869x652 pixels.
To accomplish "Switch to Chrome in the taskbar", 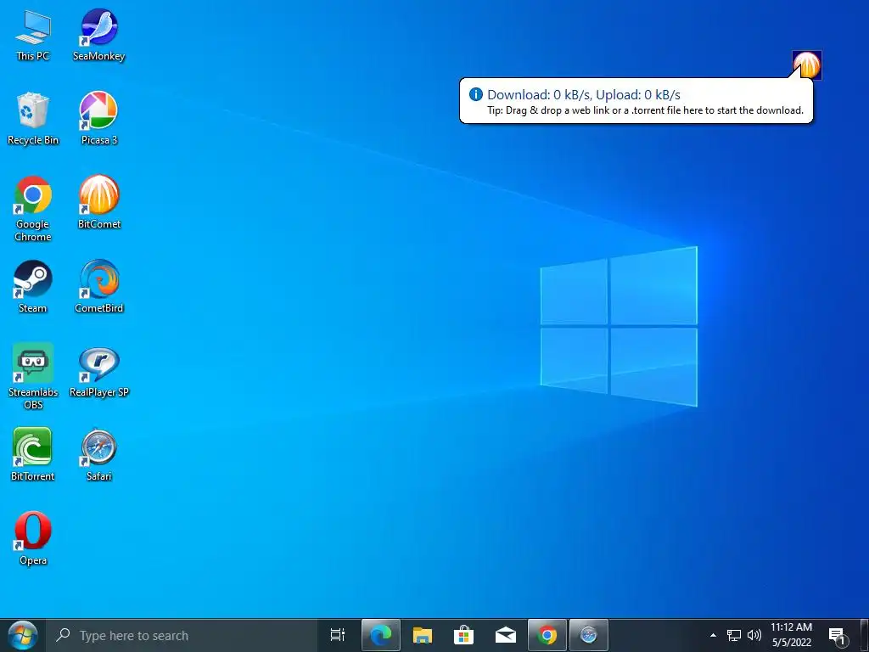I will 547,635.
